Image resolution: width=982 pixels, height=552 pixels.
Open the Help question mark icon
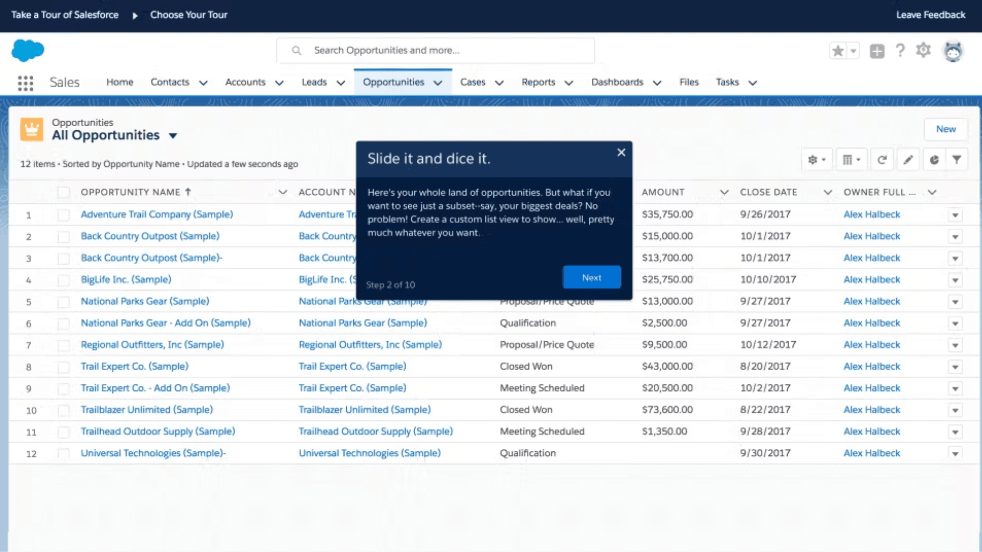tap(900, 50)
